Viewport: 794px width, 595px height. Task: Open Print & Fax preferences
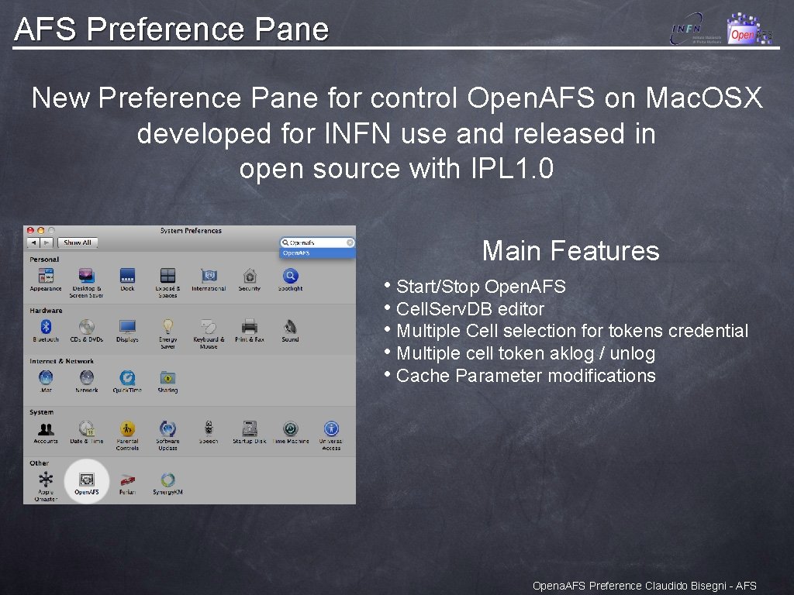tap(250, 331)
